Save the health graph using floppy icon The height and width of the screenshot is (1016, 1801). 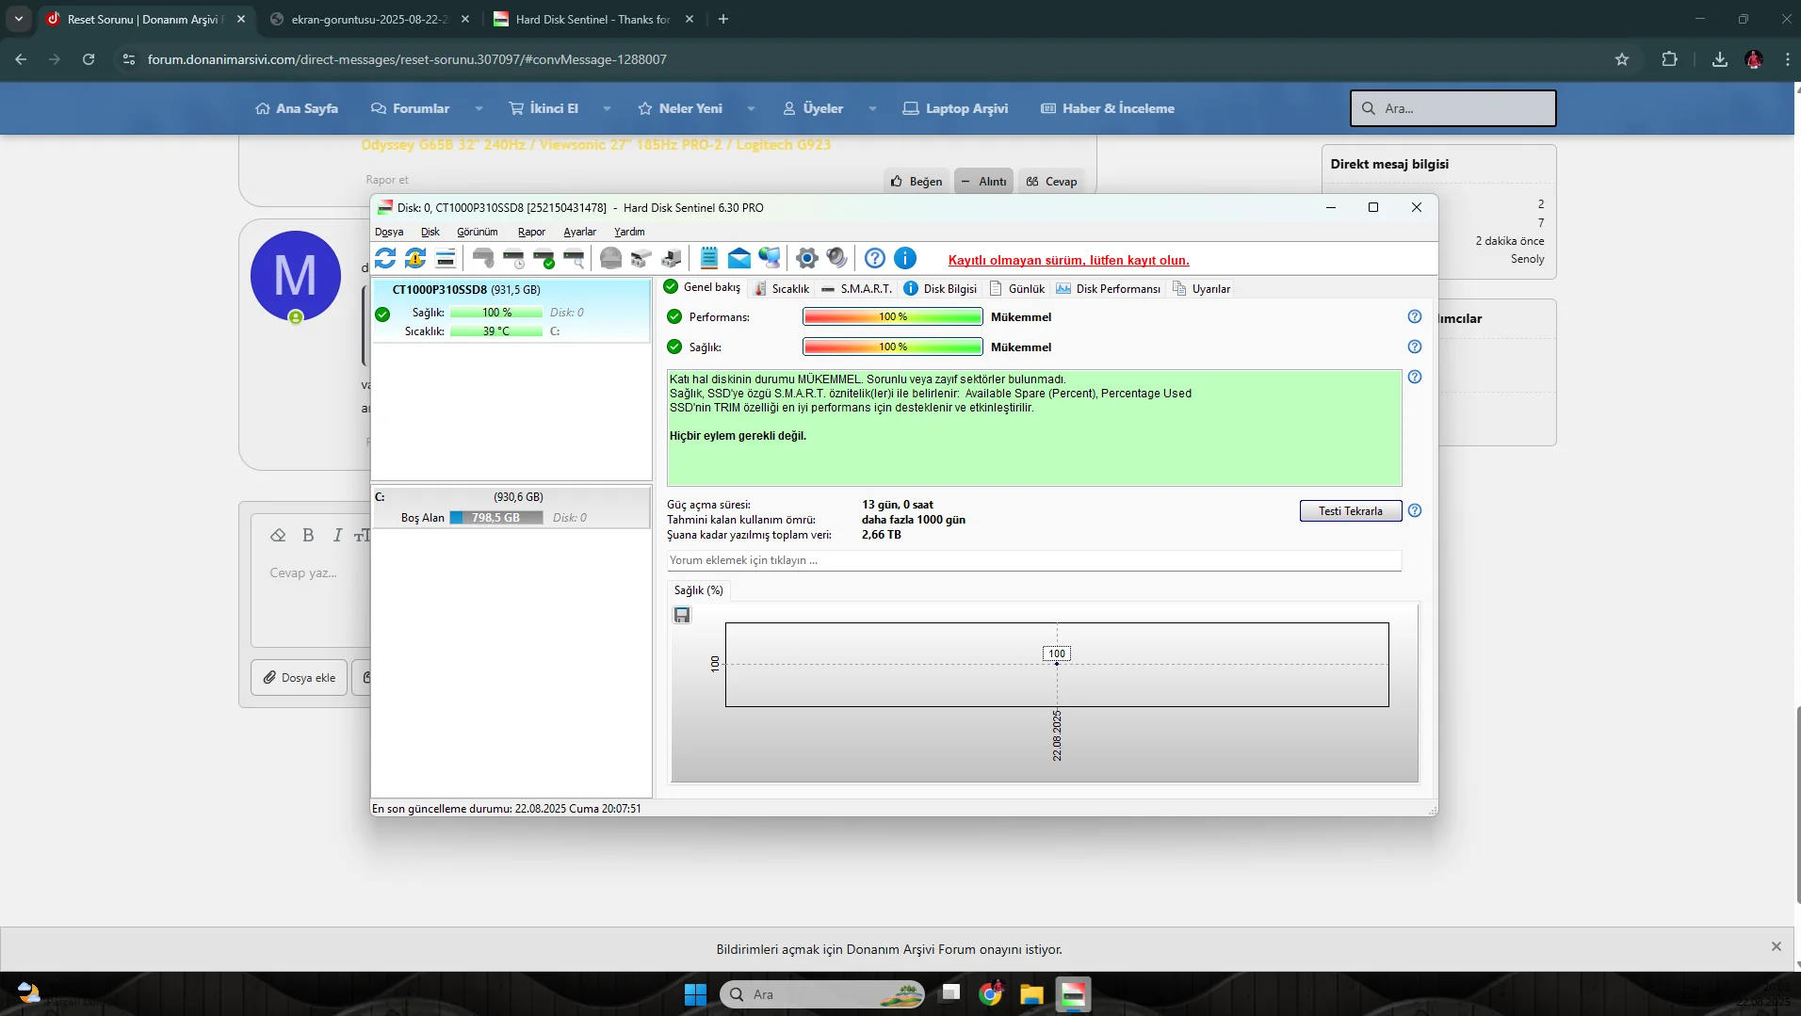coord(682,615)
